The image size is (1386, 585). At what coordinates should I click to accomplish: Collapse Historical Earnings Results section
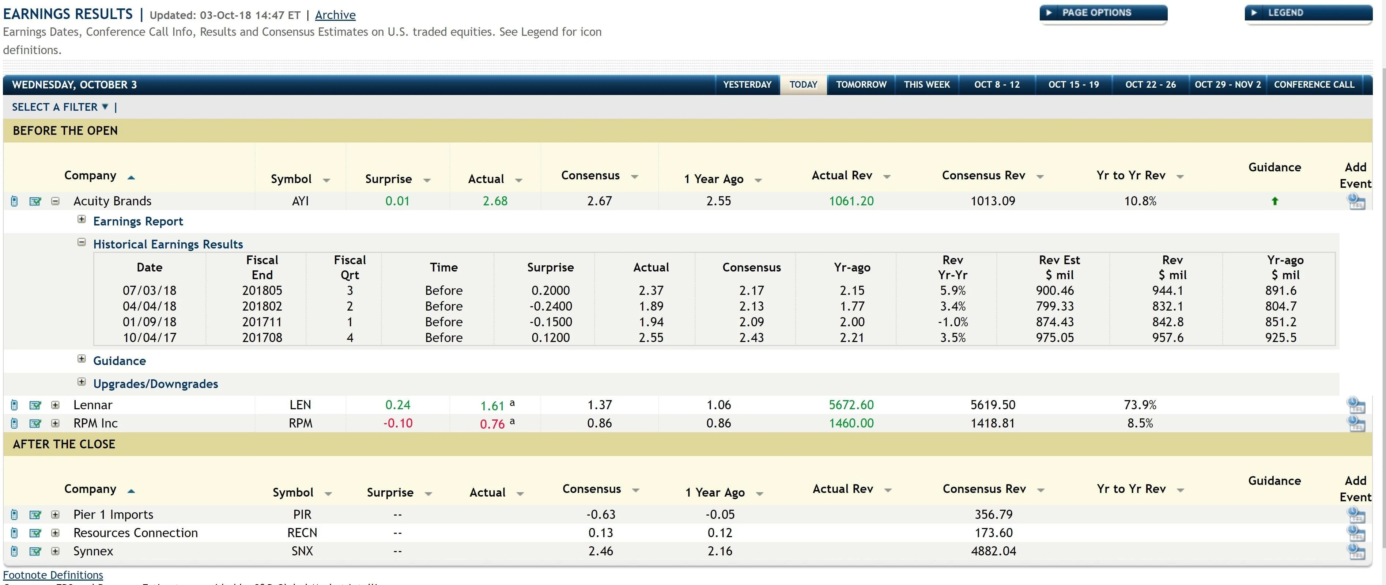pyautogui.click(x=82, y=243)
